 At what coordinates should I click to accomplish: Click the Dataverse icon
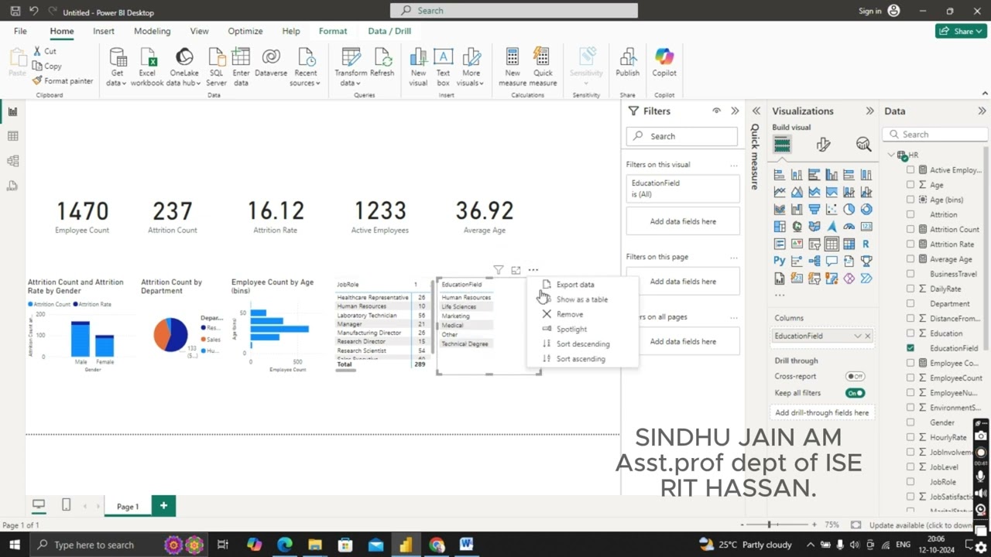(x=271, y=58)
